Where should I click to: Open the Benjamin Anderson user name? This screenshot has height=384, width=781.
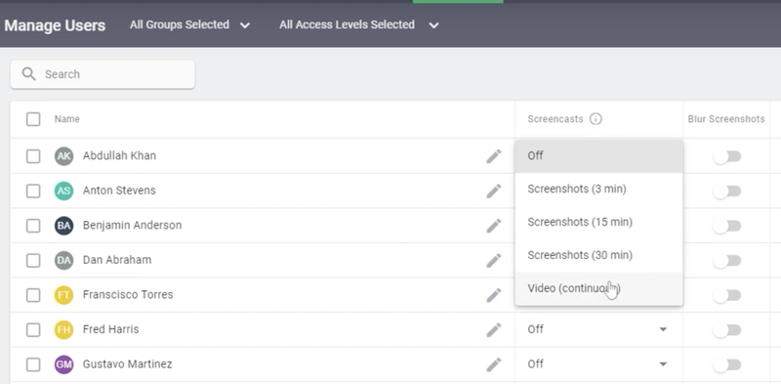pos(132,226)
